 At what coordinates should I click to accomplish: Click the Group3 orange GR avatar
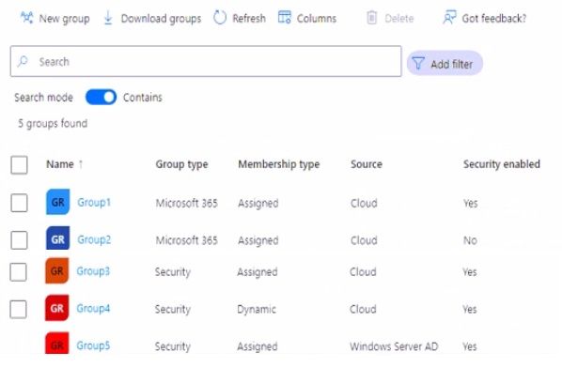(56, 271)
